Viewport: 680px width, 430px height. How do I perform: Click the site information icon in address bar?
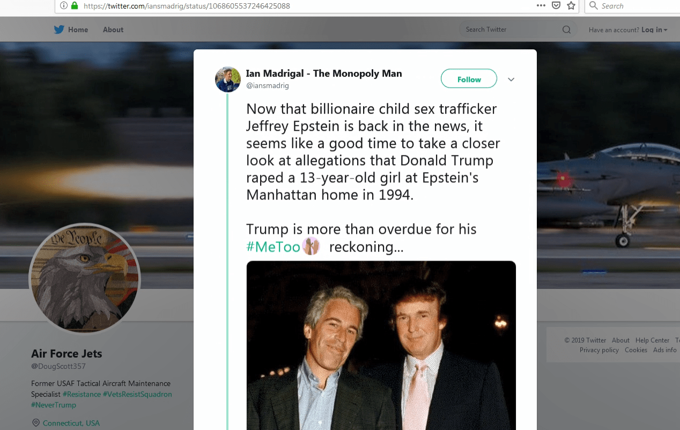(x=63, y=6)
